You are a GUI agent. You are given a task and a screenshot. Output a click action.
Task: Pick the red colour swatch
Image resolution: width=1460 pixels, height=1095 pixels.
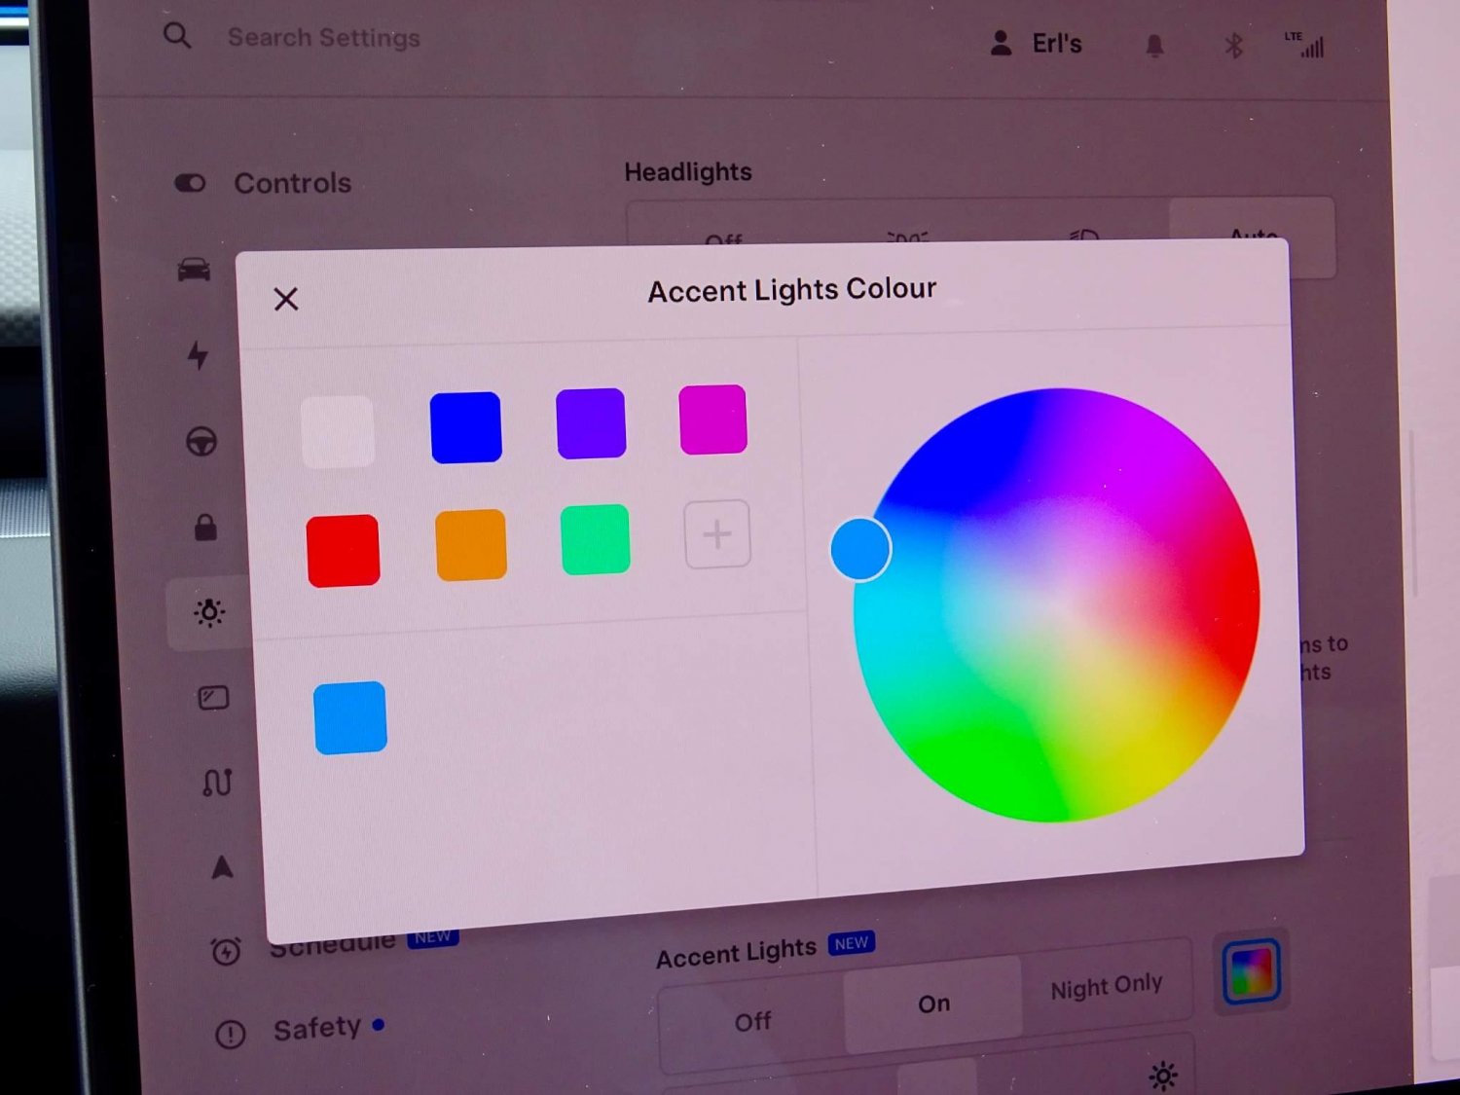pos(343,551)
